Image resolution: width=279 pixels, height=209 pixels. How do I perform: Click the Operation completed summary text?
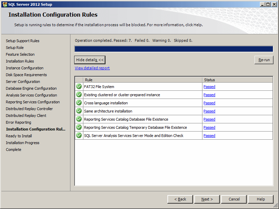click(x=134, y=40)
